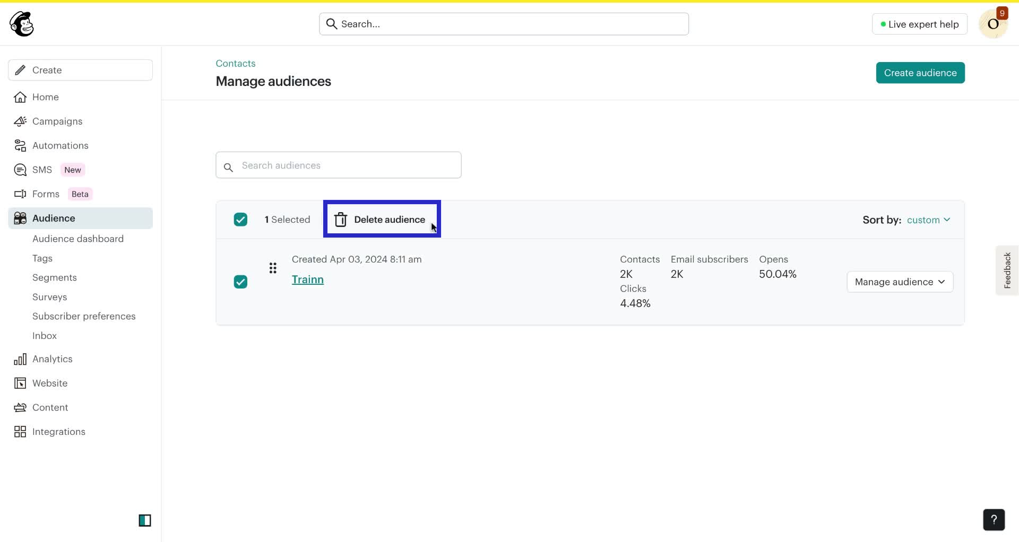
Task: Click the SMS sidebar icon
Action: tap(20, 169)
